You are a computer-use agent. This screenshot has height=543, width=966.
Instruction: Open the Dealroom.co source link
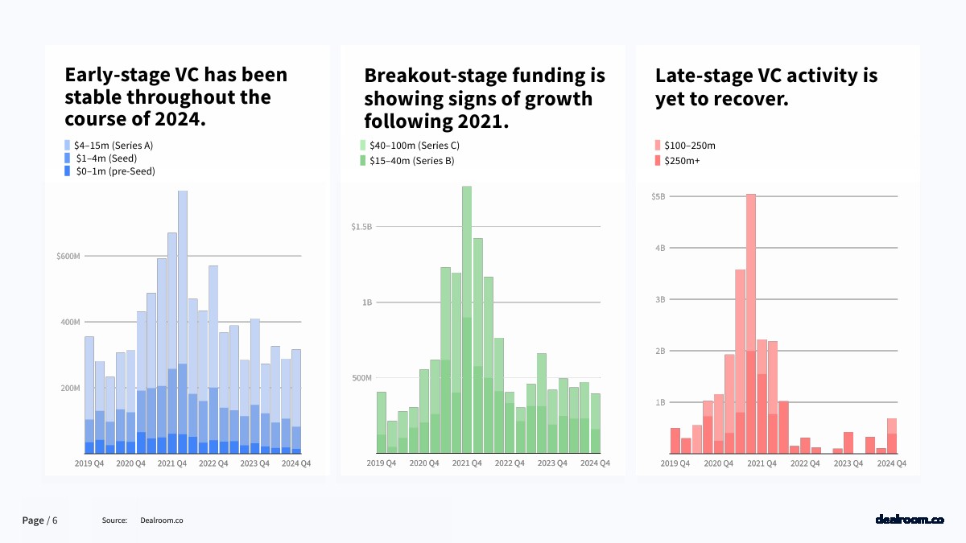pyautogui.click(x=162, y=520)
